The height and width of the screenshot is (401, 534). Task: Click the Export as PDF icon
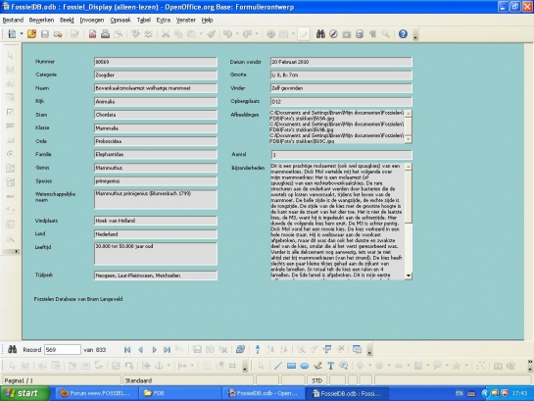[92, 33]
